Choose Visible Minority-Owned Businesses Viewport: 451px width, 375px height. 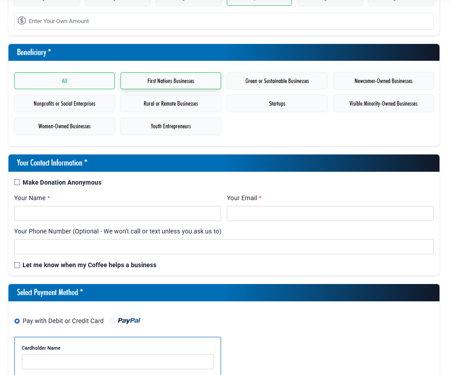383,103
